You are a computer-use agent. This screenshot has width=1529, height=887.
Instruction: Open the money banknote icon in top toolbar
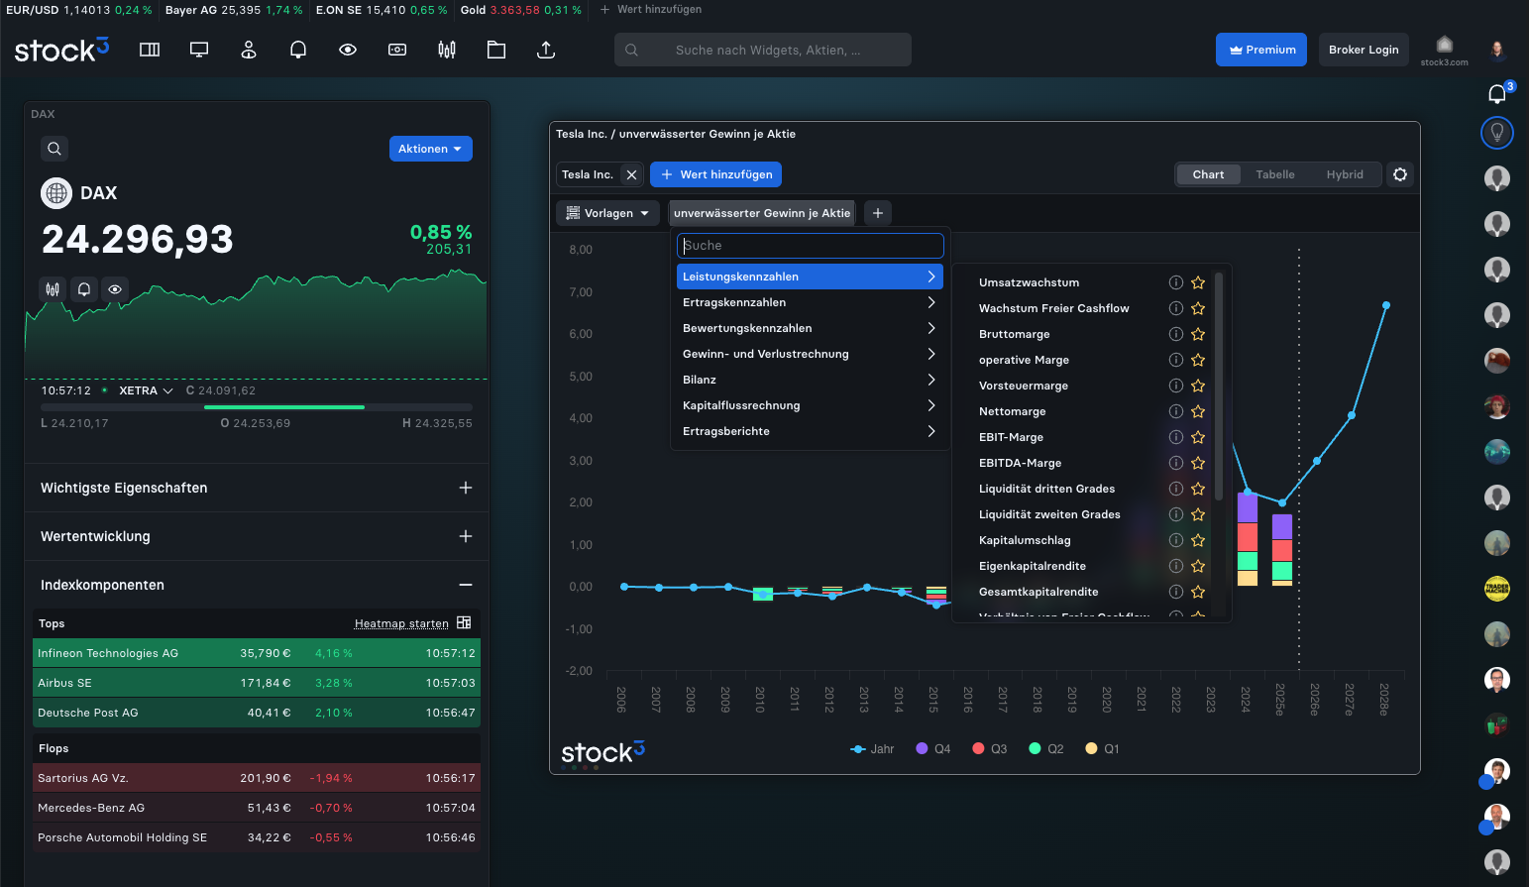[x=397, y=50]
